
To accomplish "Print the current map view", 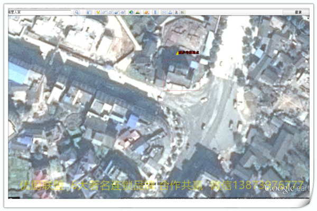I will [x=170, y=12].
